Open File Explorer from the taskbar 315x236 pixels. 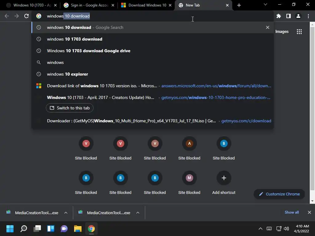pos(78,229)
